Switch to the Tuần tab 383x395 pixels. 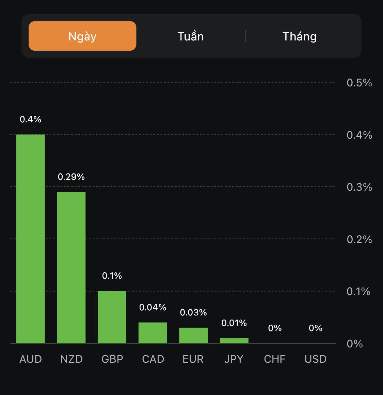[x=191, y=36]
